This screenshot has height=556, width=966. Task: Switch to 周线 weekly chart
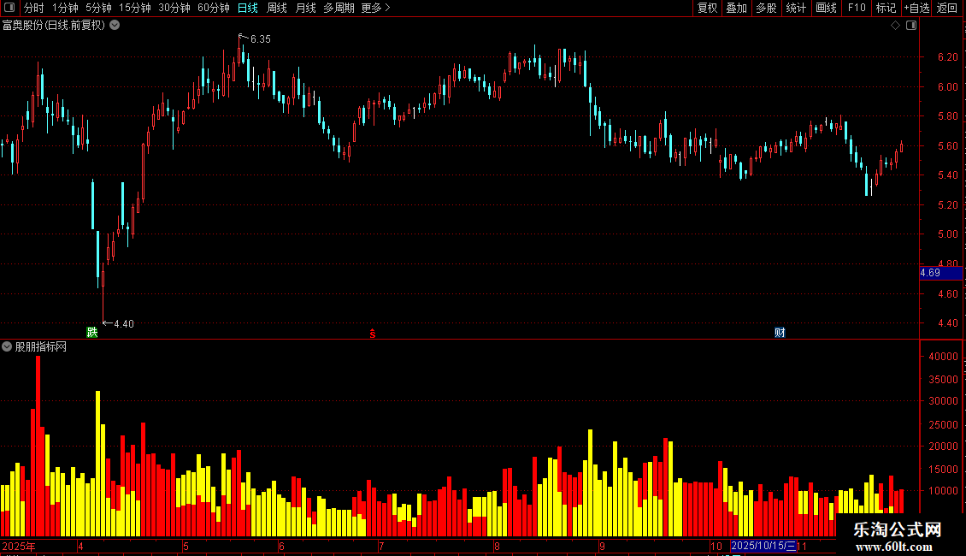tap(277, 8)
